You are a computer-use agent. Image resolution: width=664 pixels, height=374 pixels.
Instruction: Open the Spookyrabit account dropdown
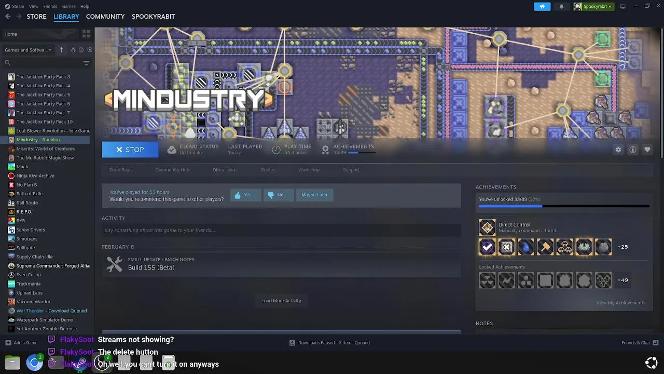[593, 6]
